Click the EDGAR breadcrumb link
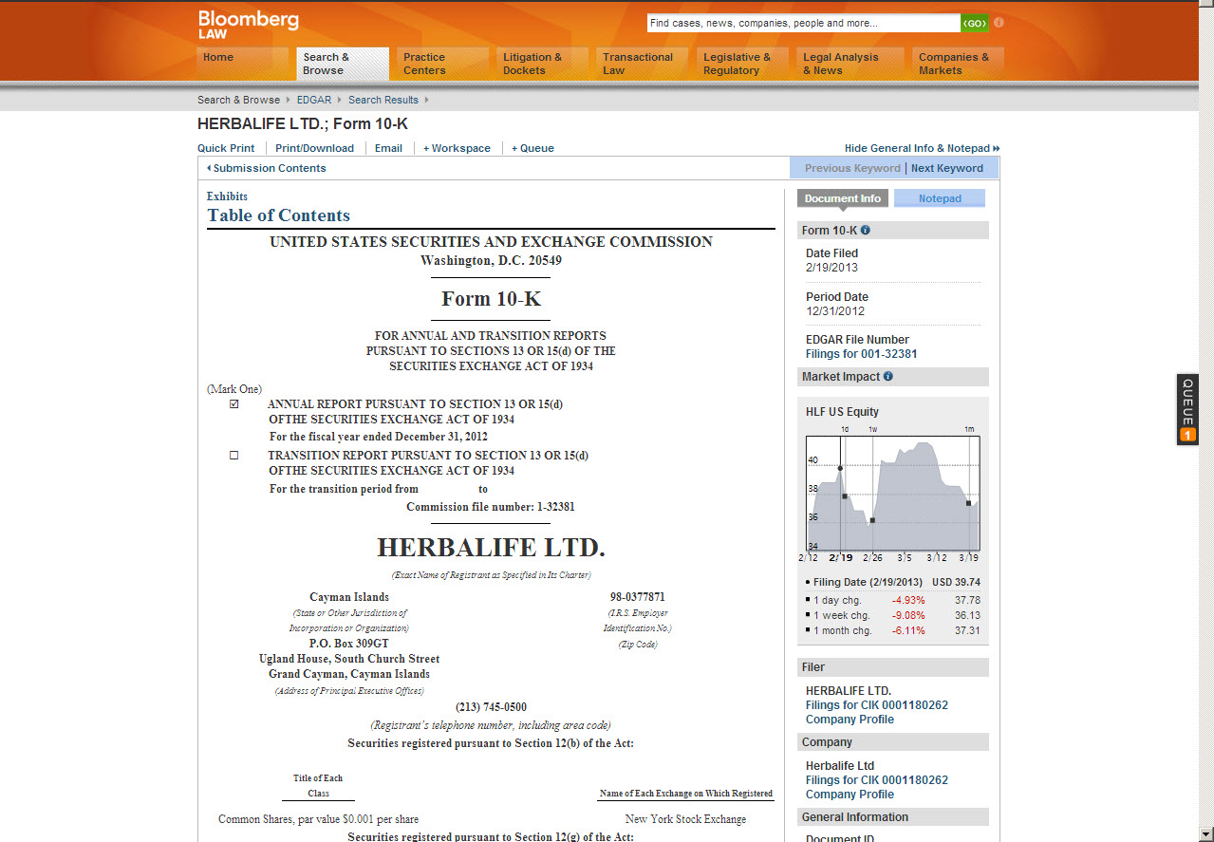The width and height of the screenshot is (1214, 842). pos(314,100)
